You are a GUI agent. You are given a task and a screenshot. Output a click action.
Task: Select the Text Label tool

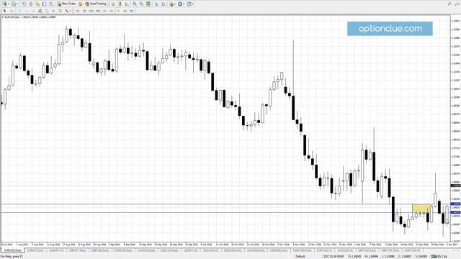click(x=60, y=11)
